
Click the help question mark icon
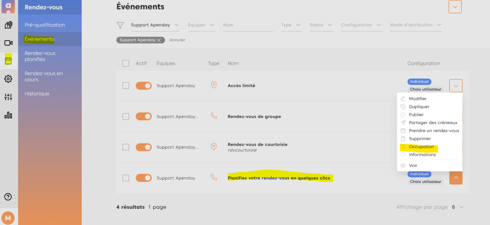pyautogui.click(x=8, y=196)
